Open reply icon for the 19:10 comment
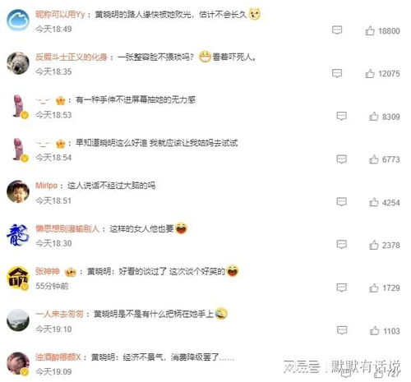411x382 pixels. [341, 330]
